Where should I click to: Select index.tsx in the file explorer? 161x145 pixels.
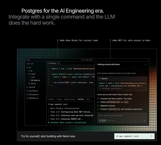(36, 80)
